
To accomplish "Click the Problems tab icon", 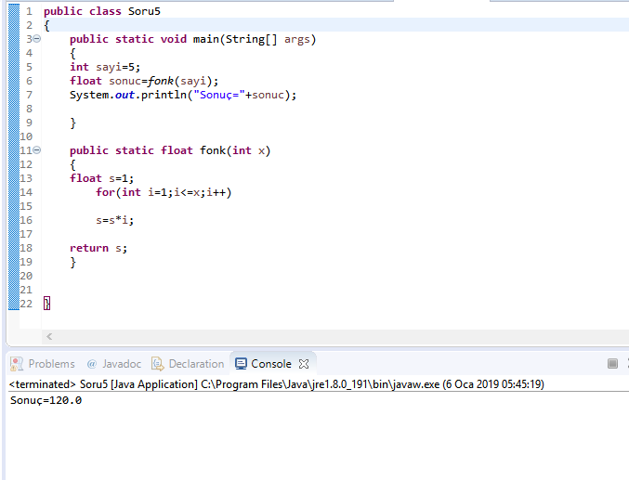I will pyautogui.click(x=17, y=364).
